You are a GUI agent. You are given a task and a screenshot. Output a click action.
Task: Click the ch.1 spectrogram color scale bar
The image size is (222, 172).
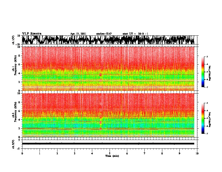[203, 72]
